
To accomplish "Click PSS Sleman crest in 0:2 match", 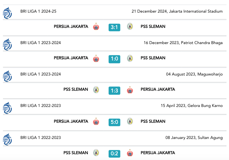I will point(96,153).
